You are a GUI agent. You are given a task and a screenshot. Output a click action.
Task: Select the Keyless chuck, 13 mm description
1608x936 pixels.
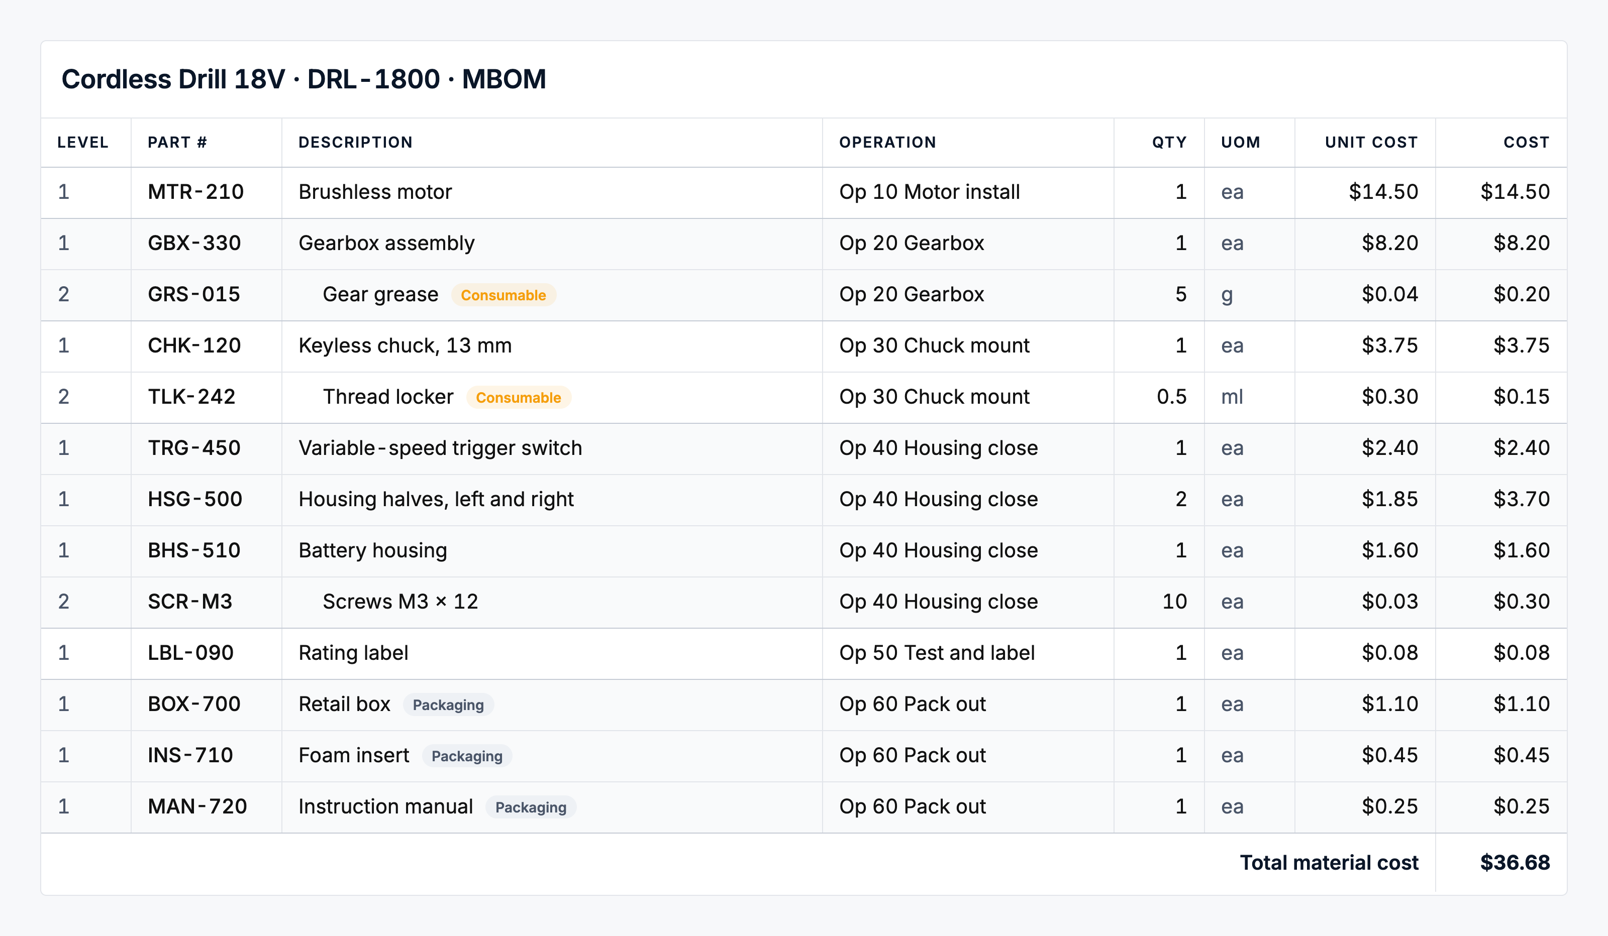[405, 345]
